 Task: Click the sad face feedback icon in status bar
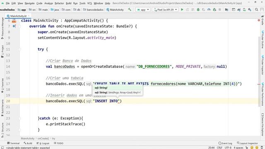click(257, 147)
